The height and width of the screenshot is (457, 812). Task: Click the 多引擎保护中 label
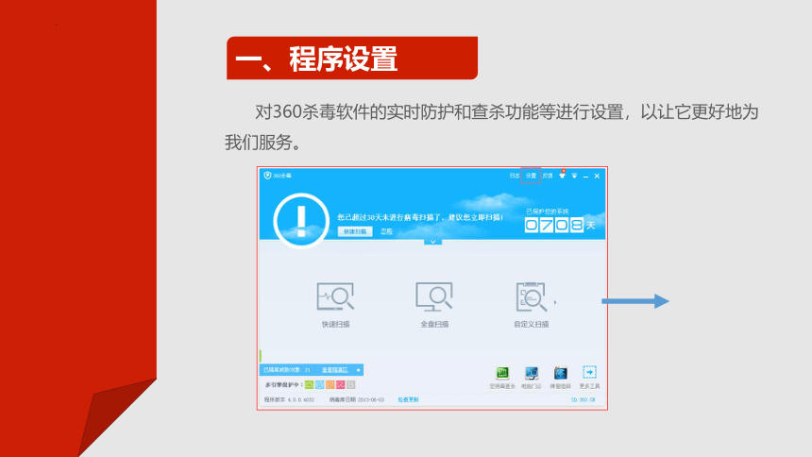(283, 384)
